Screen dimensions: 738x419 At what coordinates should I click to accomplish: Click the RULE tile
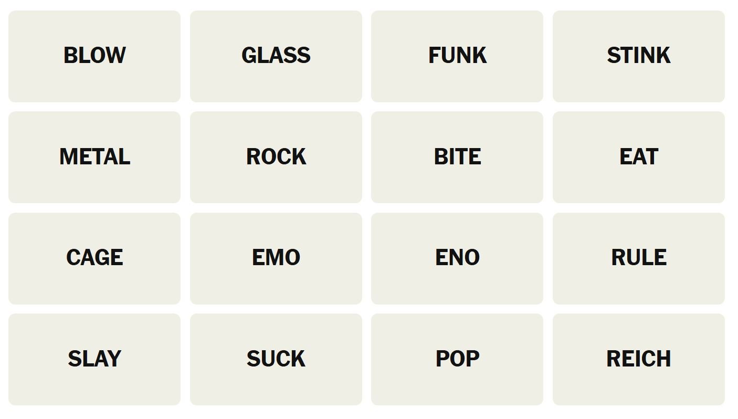638,258
